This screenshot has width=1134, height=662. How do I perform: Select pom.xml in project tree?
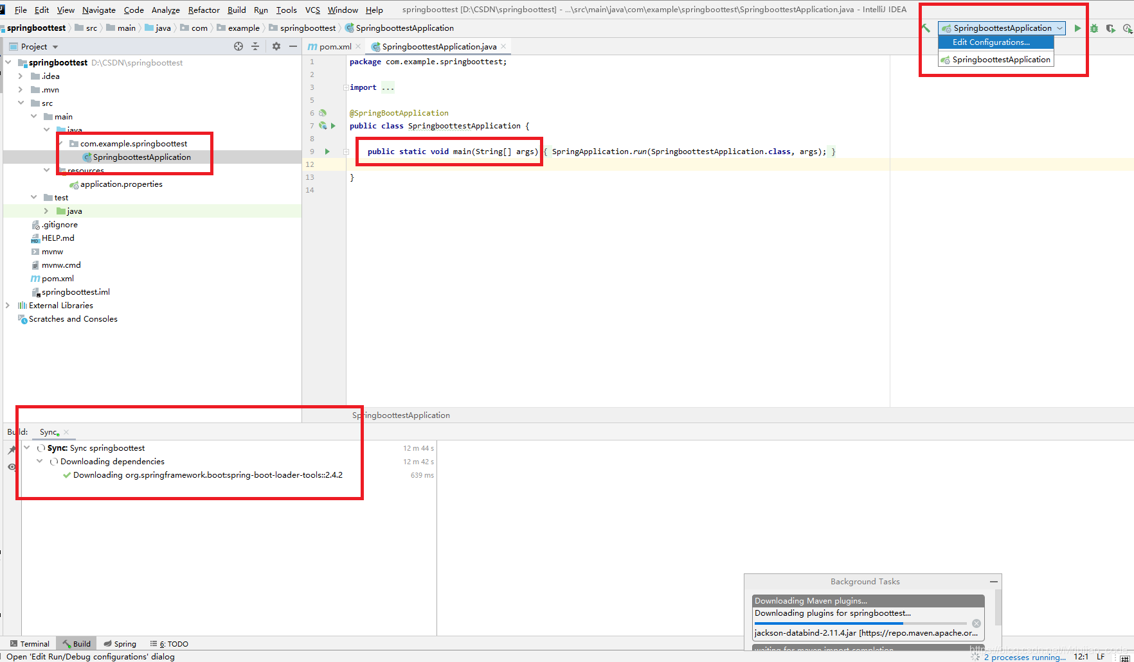(52, 278)
